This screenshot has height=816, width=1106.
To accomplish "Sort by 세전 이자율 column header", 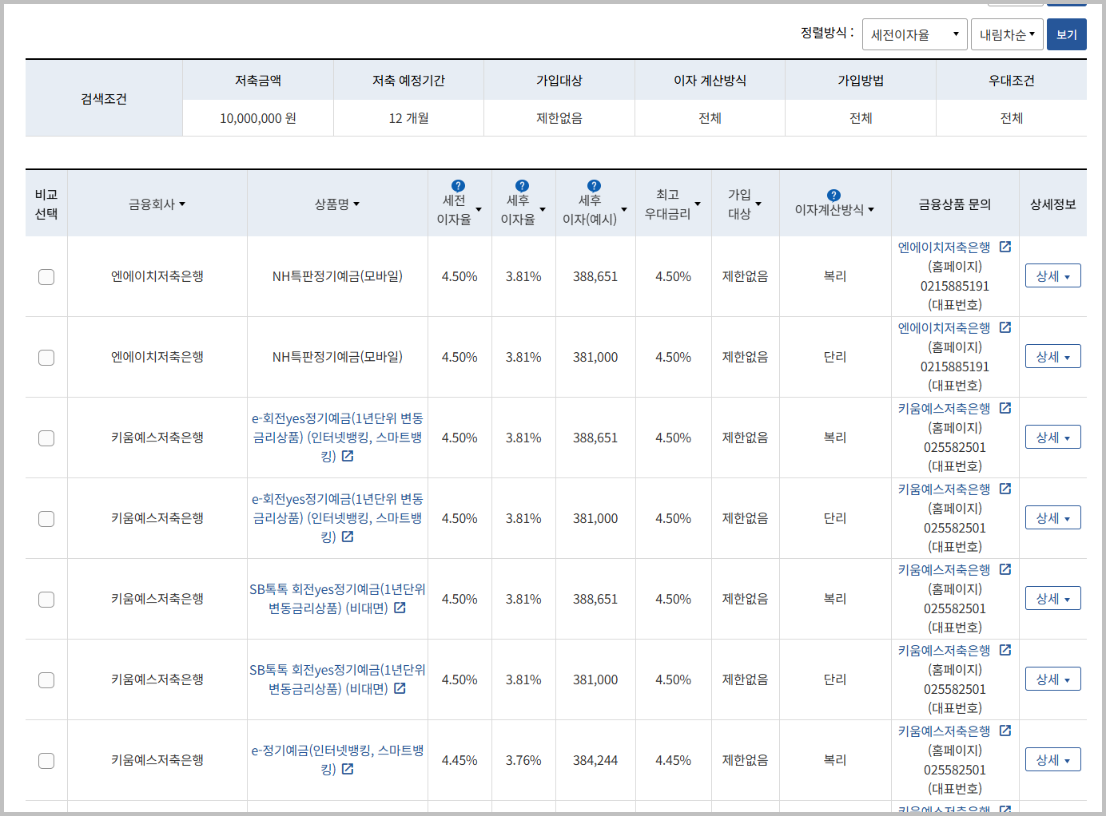I will (x=459, y=210).
